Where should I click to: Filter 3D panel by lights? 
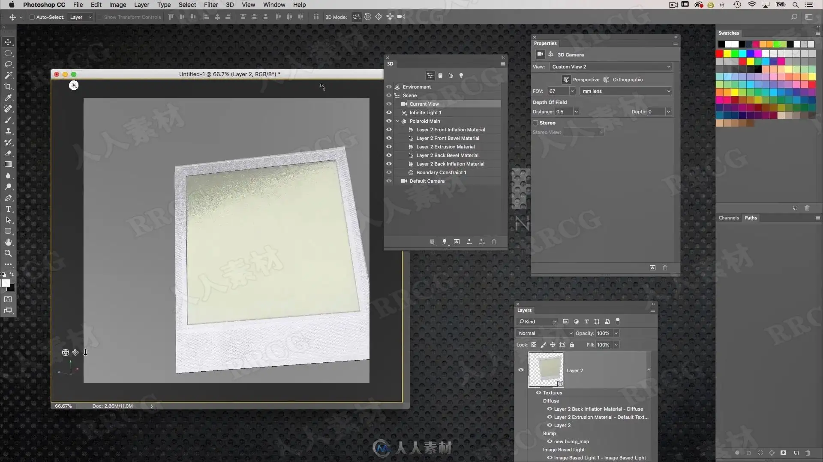coord(461,76)
